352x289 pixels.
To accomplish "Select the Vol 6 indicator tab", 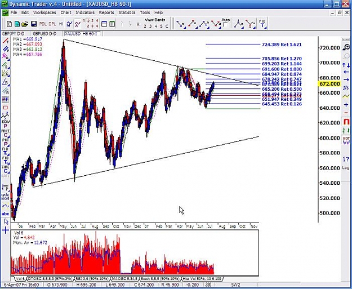I will click(x=20, y=279).
